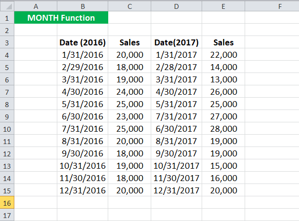
Task: Click empty cell F8
Action: (272, 104)
